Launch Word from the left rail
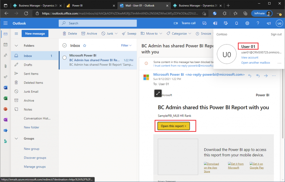285x182 pixels. pos(6,87)
